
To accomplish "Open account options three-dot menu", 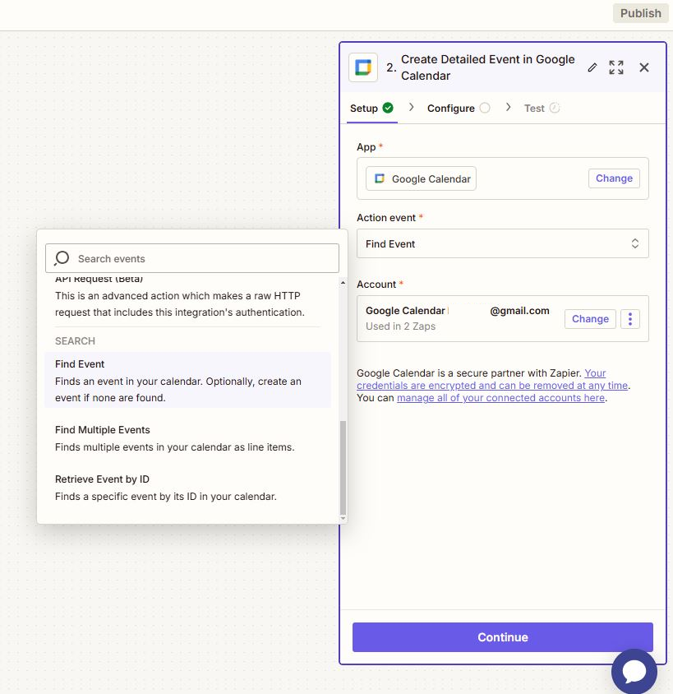I will click(x=630, y=319).
